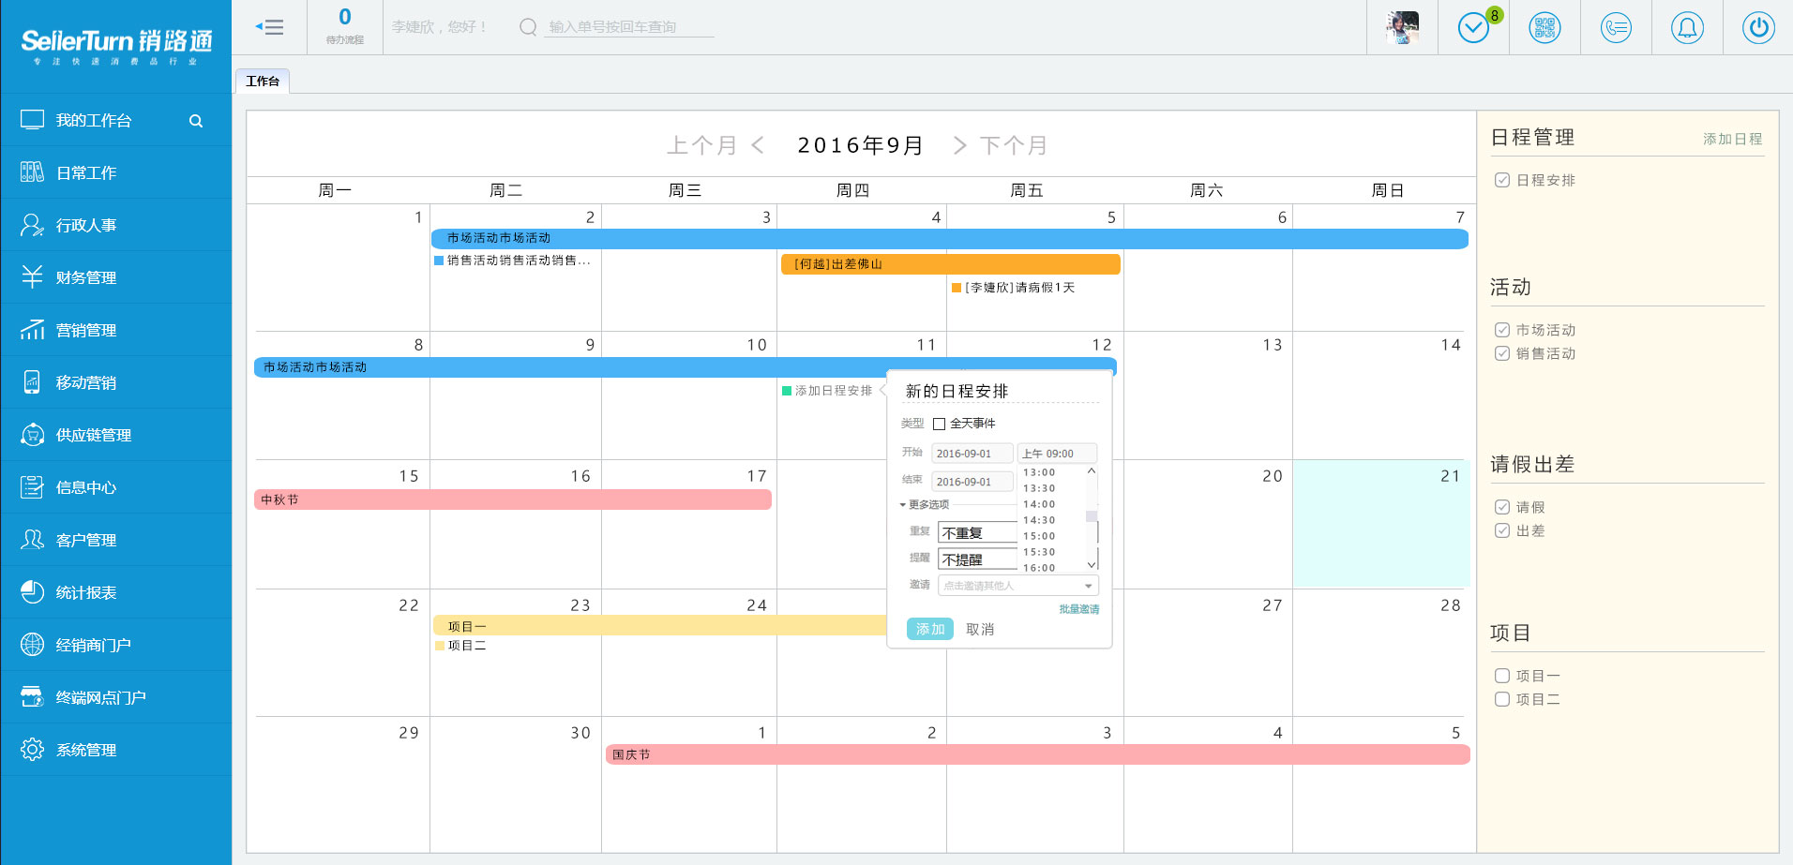Open 营销管理 chart icon
The image size is (1793, 865).
[32, 330]
